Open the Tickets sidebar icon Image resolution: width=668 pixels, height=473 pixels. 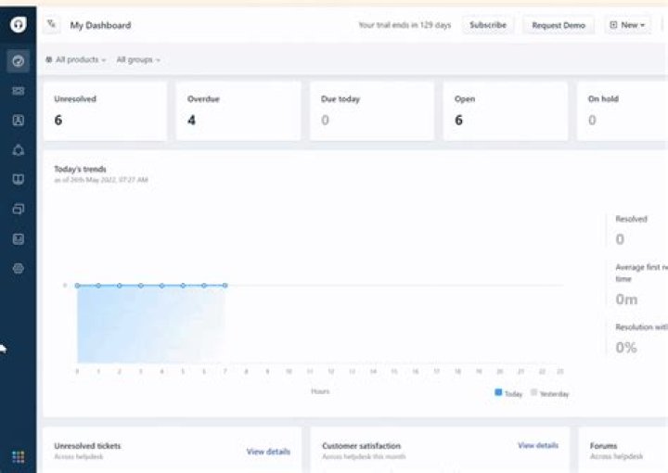[18, 91]
